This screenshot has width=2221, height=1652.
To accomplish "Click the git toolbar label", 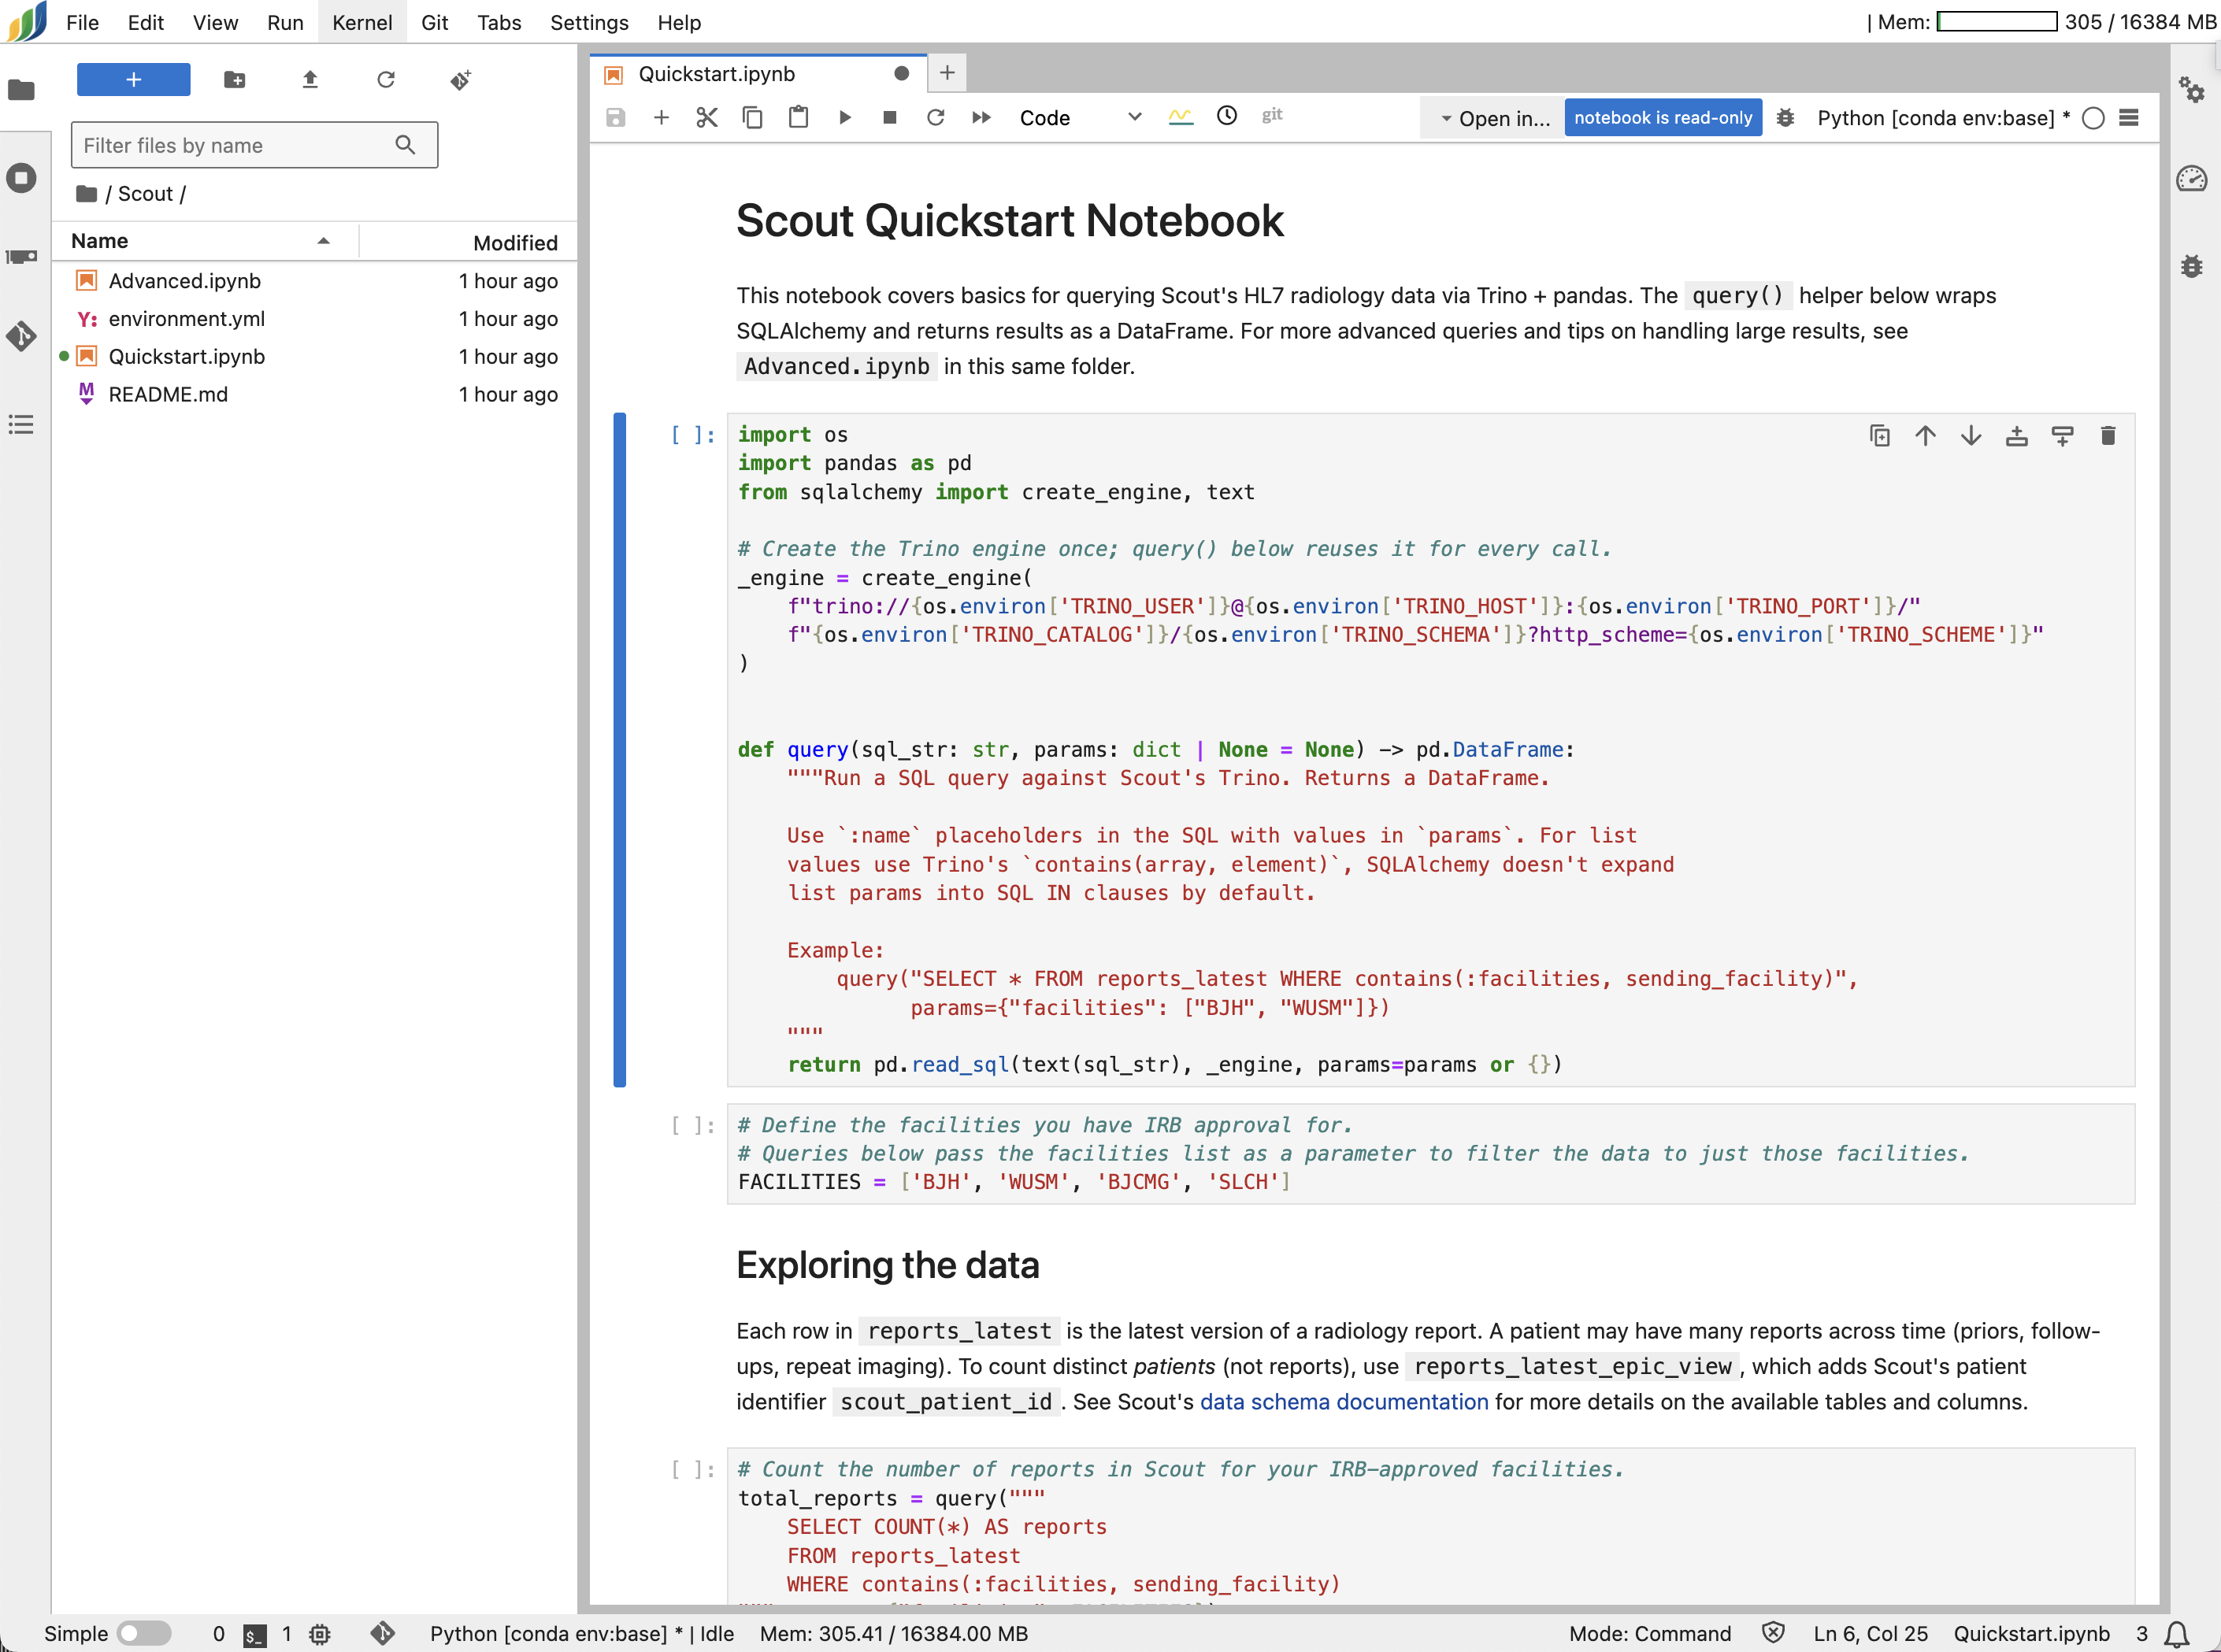I will pyautogui.click(x=1272, y=115).
